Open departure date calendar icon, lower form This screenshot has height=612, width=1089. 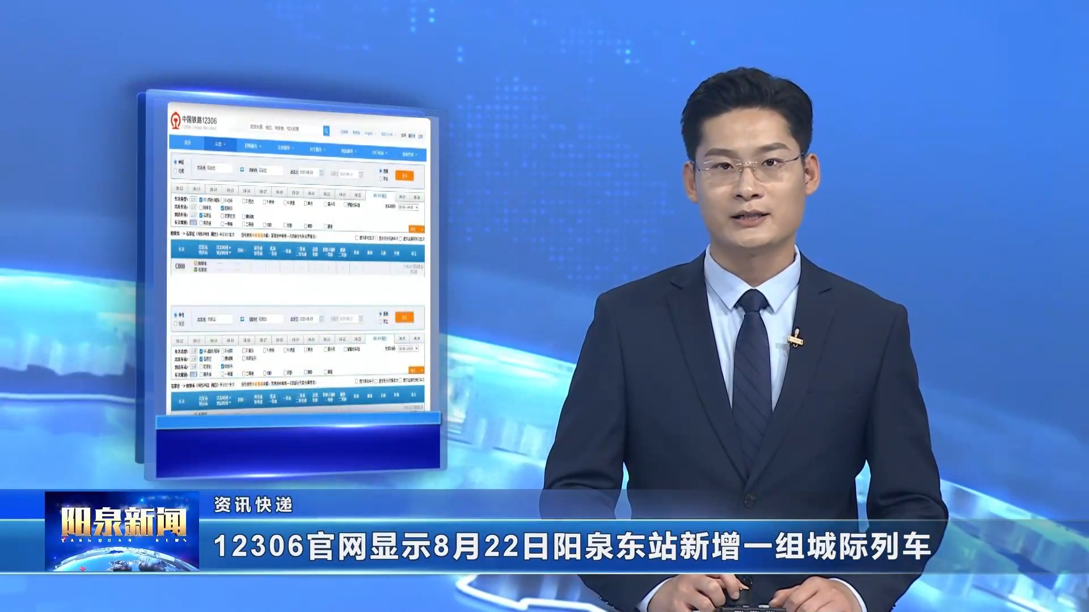pos(321,319)
